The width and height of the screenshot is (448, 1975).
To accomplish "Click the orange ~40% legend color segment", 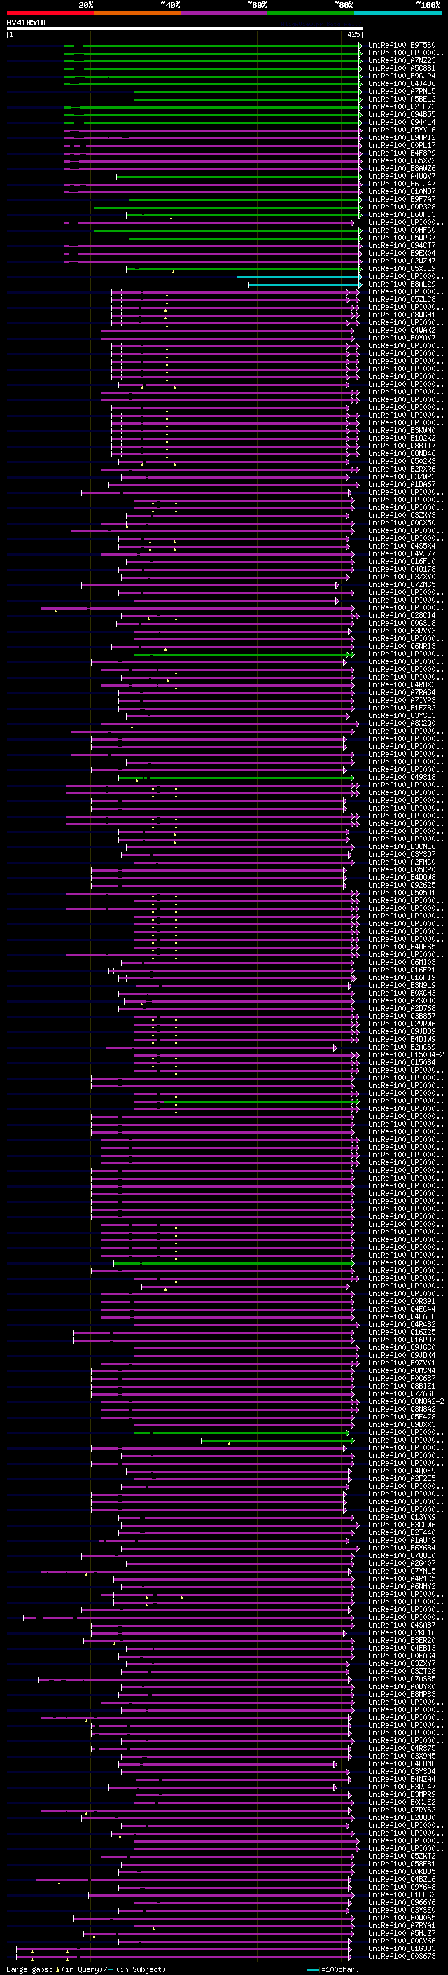I will (137, 13).
